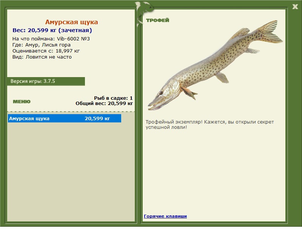Click the lure text Vib-6002 №3

point(73,39)
